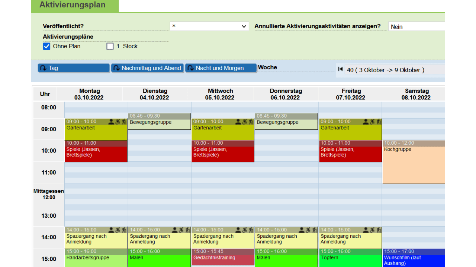Image resolution: width=476 pixels, height=267 pixels.
Task: Click the Mittagessen 12:00 row label
Action: click(x=49, y=194)
